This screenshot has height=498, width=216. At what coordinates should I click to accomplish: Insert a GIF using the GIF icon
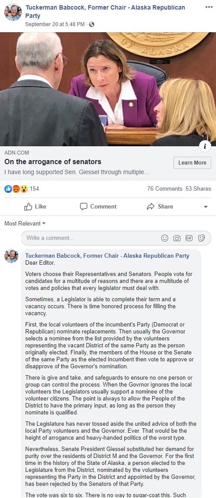(x=189, y=238)
